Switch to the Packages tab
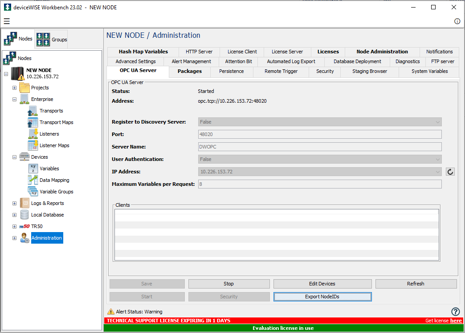This screenshot has height=333, width=465. point(189,71)
